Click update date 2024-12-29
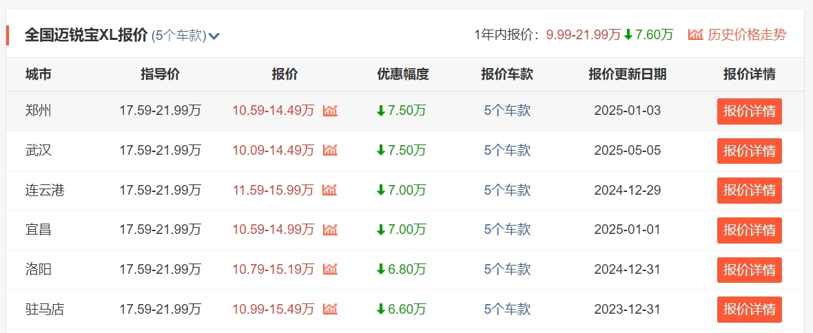Screen dimensions: 813x333 point(628,190)
